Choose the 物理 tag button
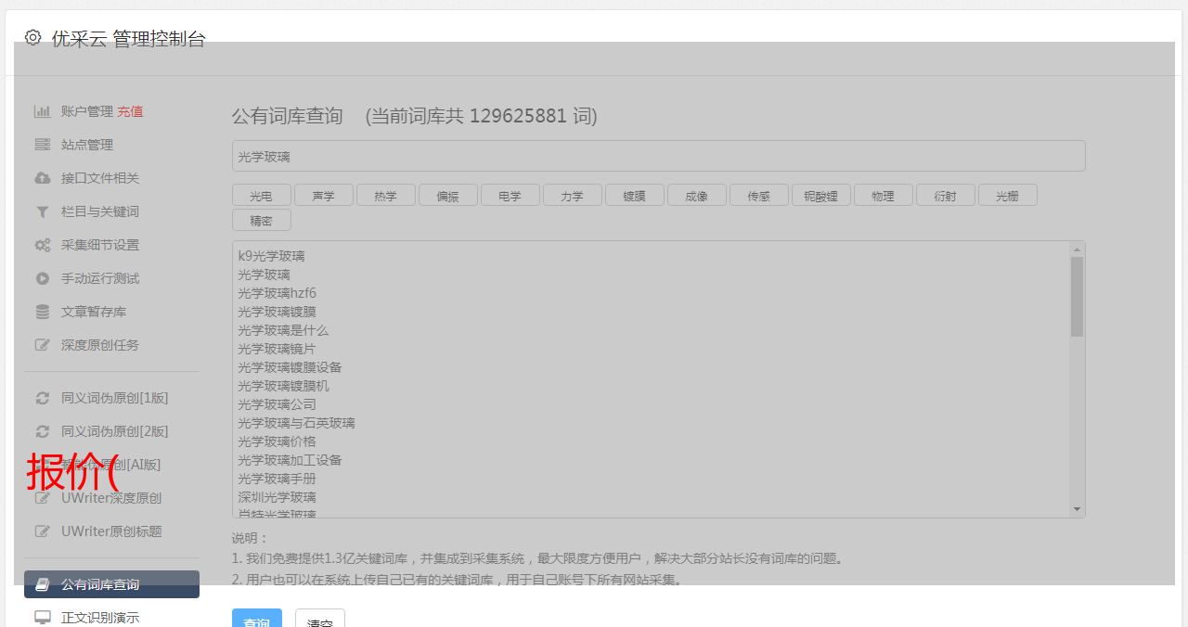This screenshot has width=1188, height=627. [x=884, y=195]
